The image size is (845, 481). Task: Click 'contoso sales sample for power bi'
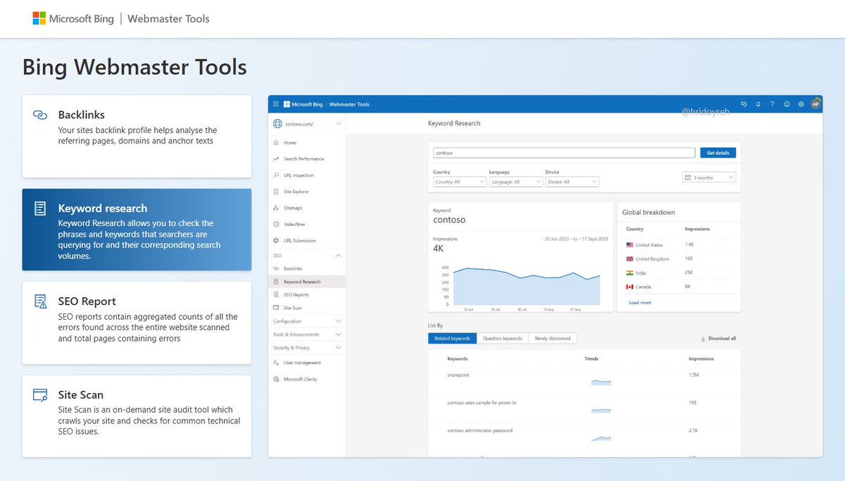pyautogui.click(x=482, y=403)
